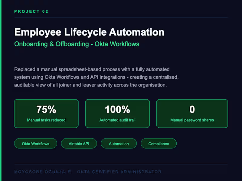Click the paragraph starting 'Replaced a manual spreadsheet-based'
Screen dimensions: 242x181
coord(96,77)
